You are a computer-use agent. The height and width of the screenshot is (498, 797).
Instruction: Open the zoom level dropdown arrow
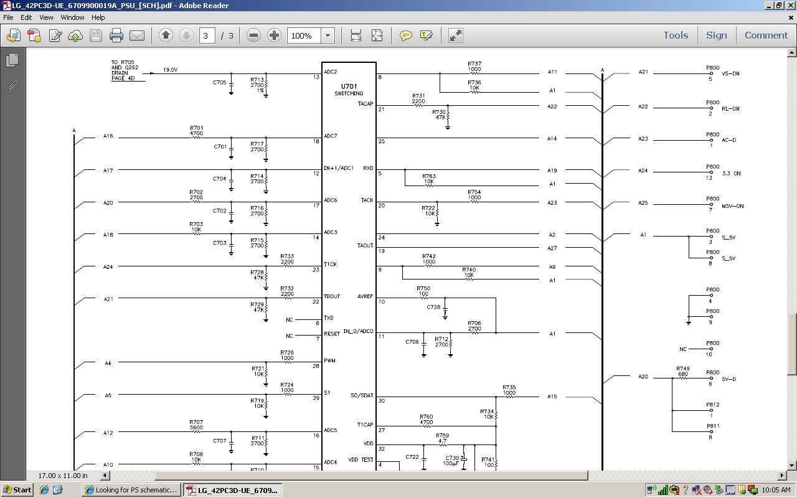[328, 35]
